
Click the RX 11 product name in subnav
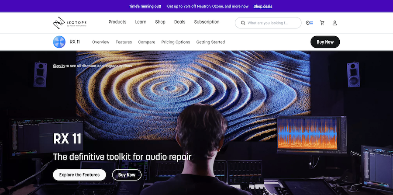pyautogui.click(x=75, y=42)
